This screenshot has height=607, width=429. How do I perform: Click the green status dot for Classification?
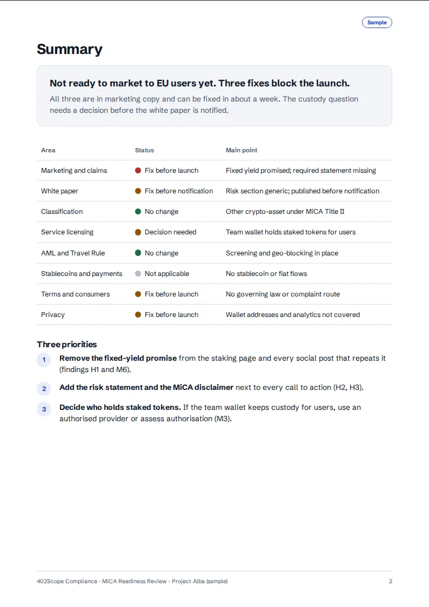click(138, 211)
